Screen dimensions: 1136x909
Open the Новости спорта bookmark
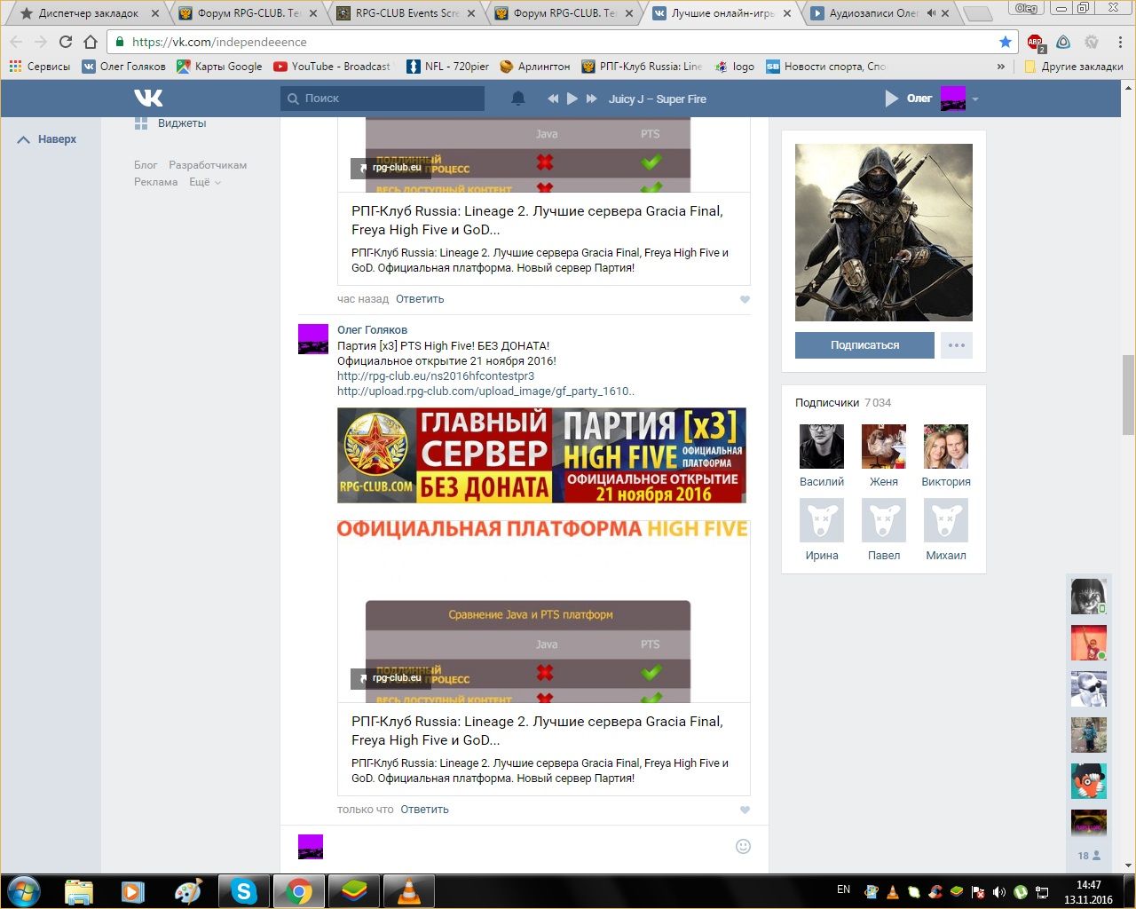click(x=825, y=67)
